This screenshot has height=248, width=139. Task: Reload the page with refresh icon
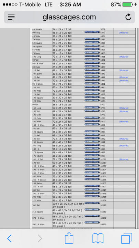point(128,17)
